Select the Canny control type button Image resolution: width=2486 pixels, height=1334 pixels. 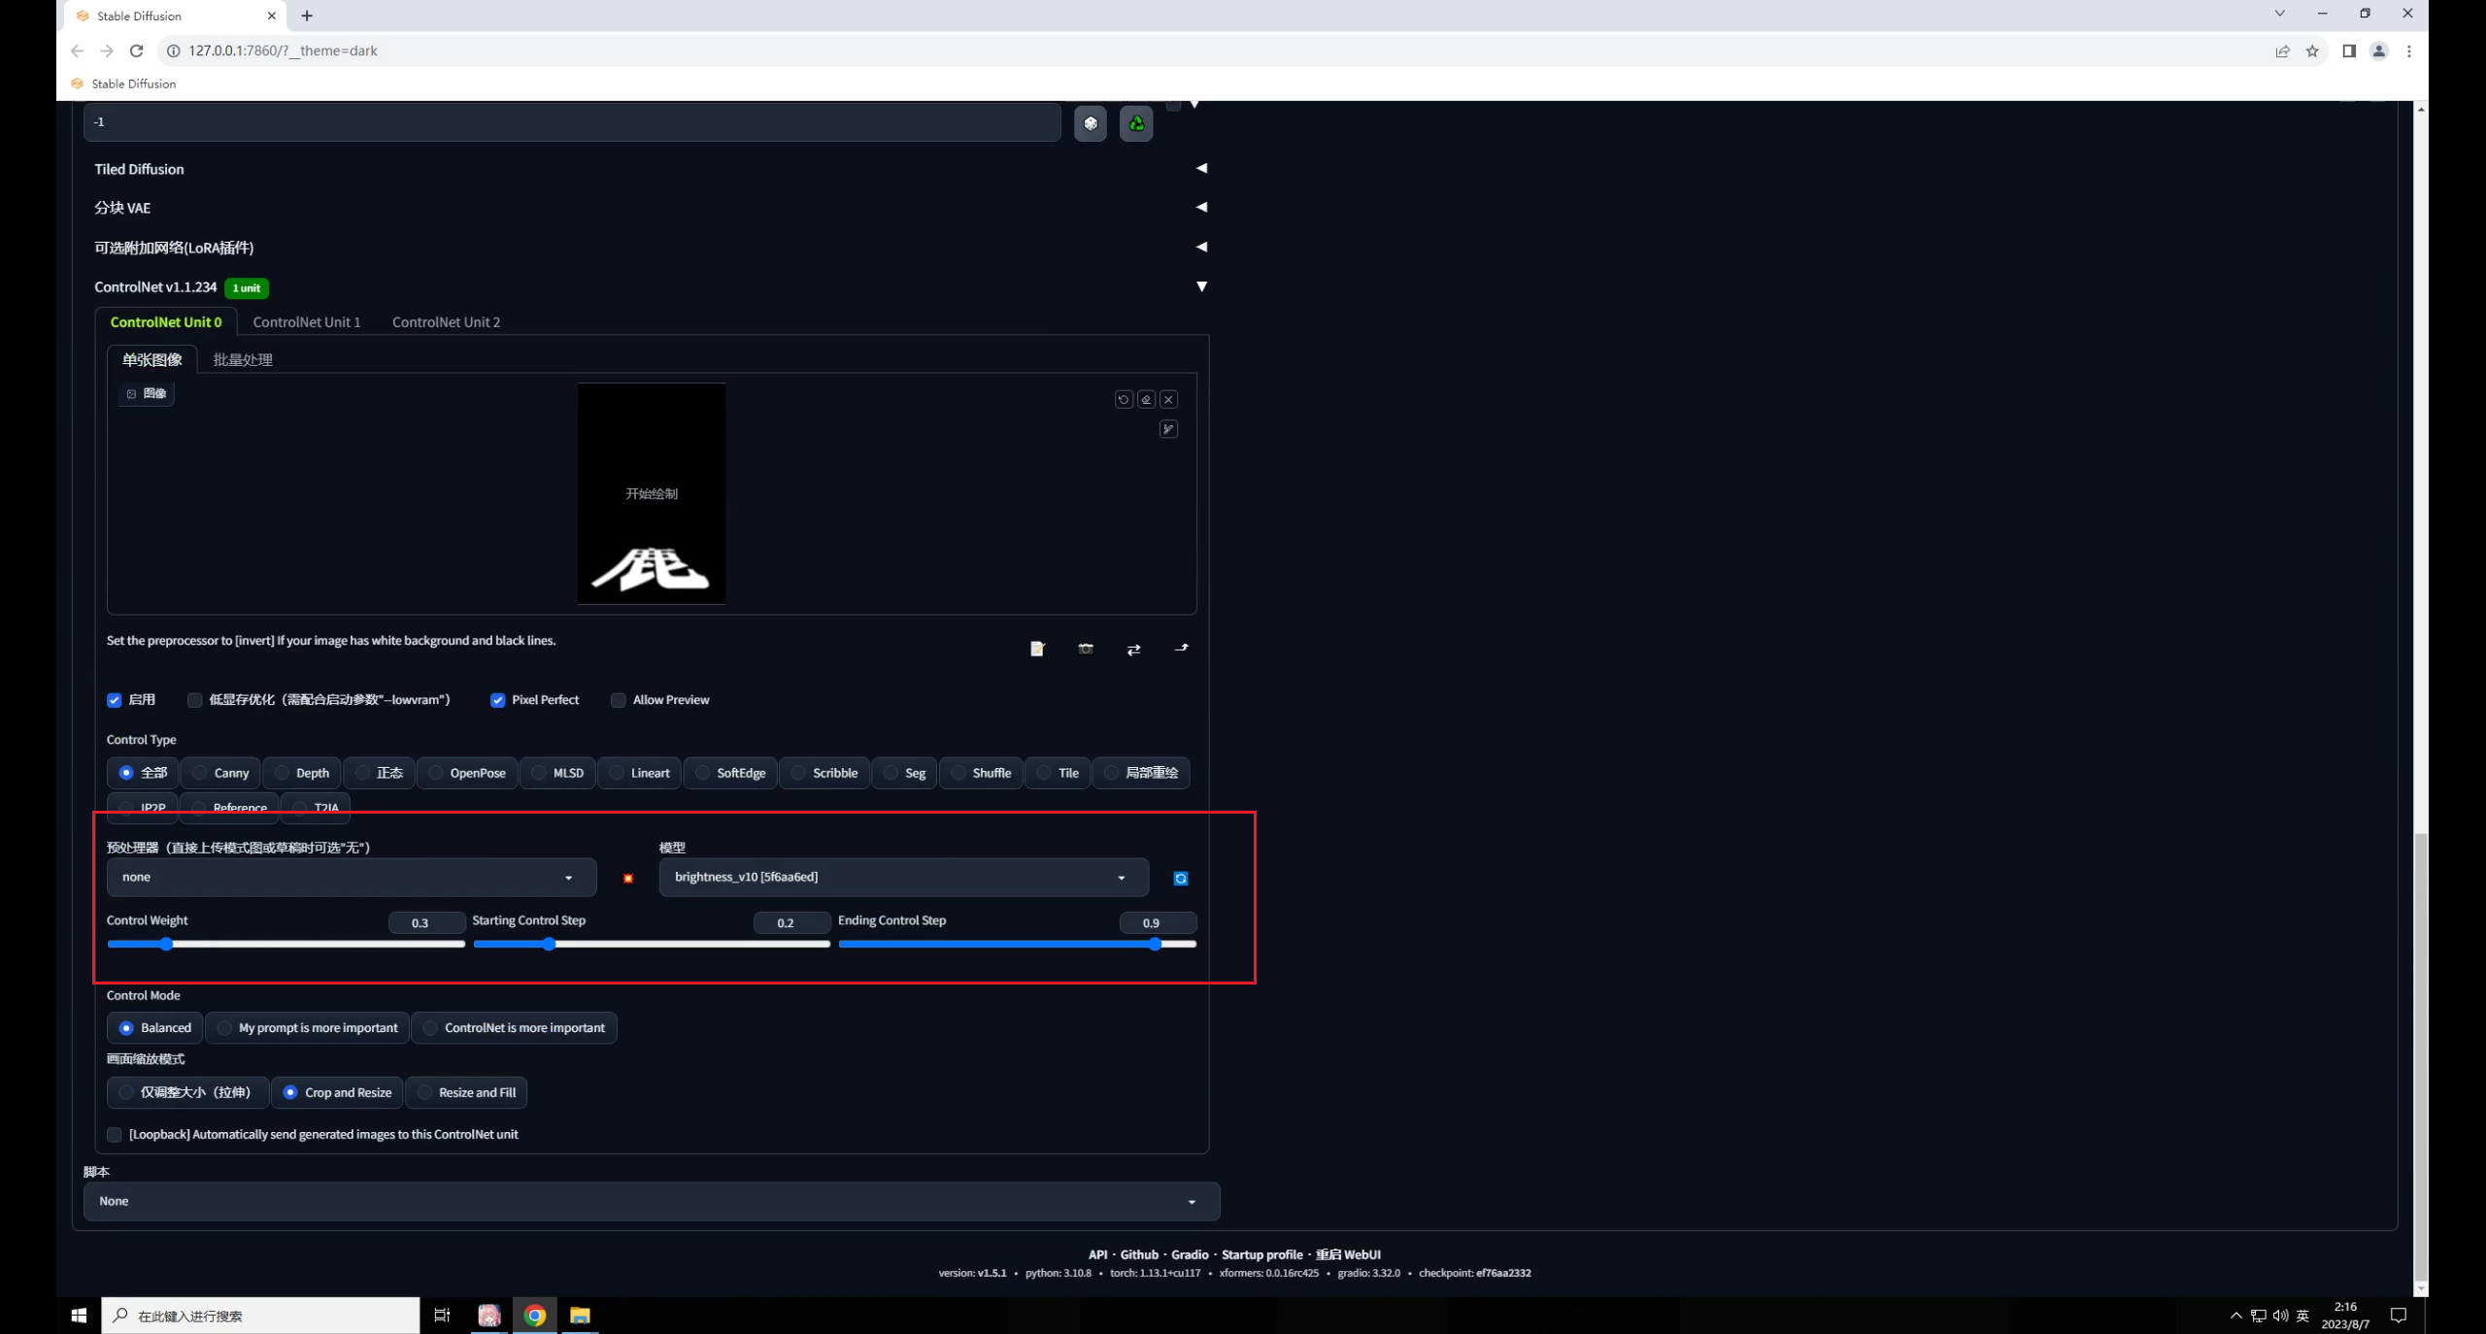coord(232,772)
